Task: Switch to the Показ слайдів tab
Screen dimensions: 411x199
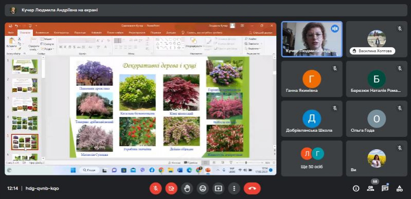Action: (115, 33)
